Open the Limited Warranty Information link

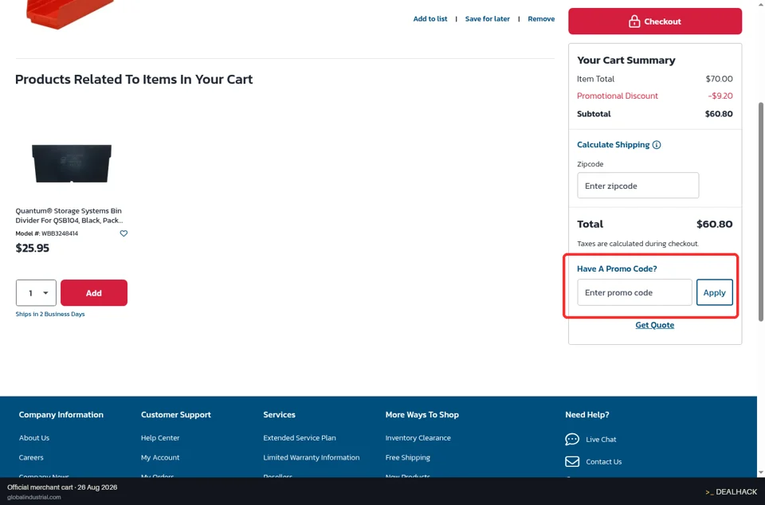pos(312,457)
